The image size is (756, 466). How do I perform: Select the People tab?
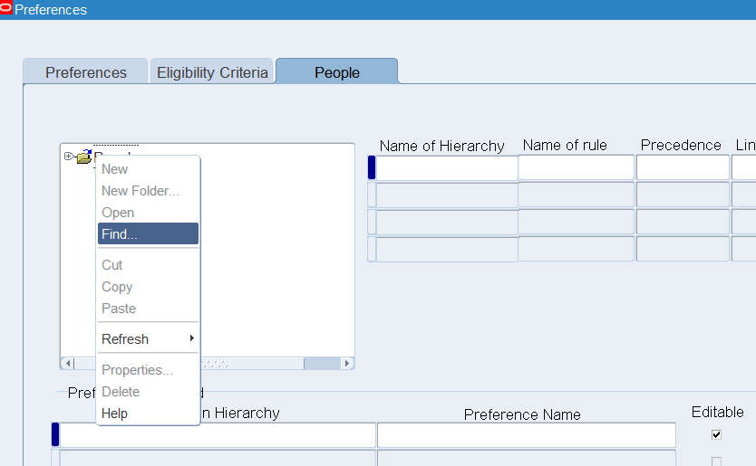coord(337,71)
